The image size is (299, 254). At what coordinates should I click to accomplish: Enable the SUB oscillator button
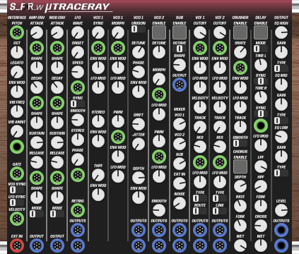click(x=180, y=32)
